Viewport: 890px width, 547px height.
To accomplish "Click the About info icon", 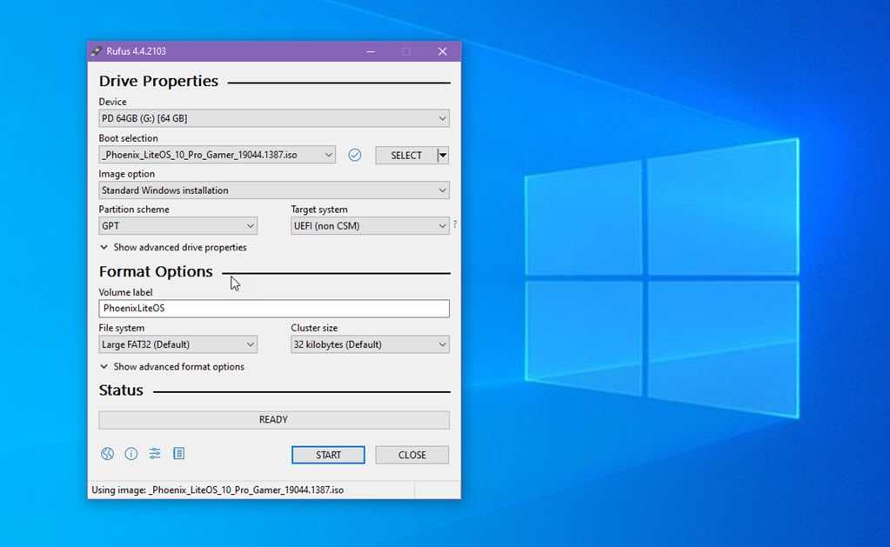I will [x=131, y=453].
